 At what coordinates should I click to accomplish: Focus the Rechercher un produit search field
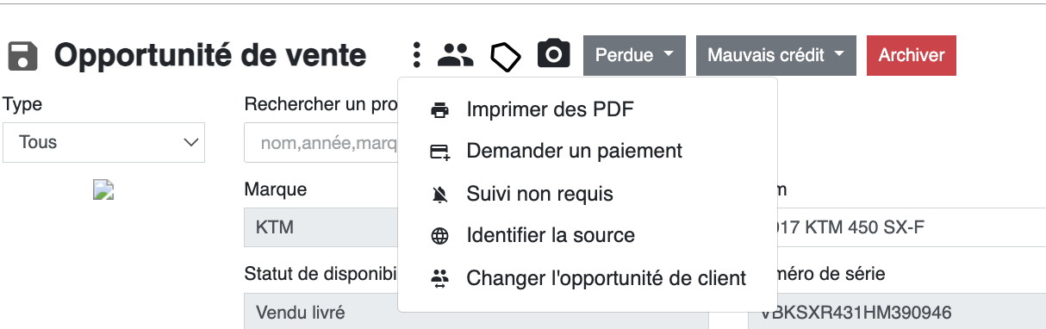[321, 142]
